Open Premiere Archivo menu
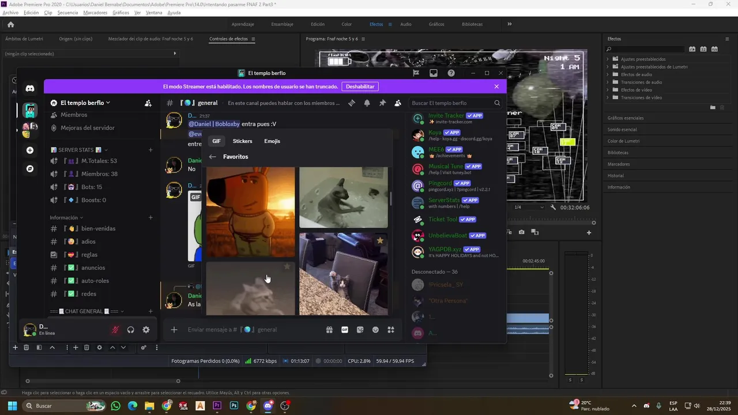738x415 pixels. pos(10,13)
